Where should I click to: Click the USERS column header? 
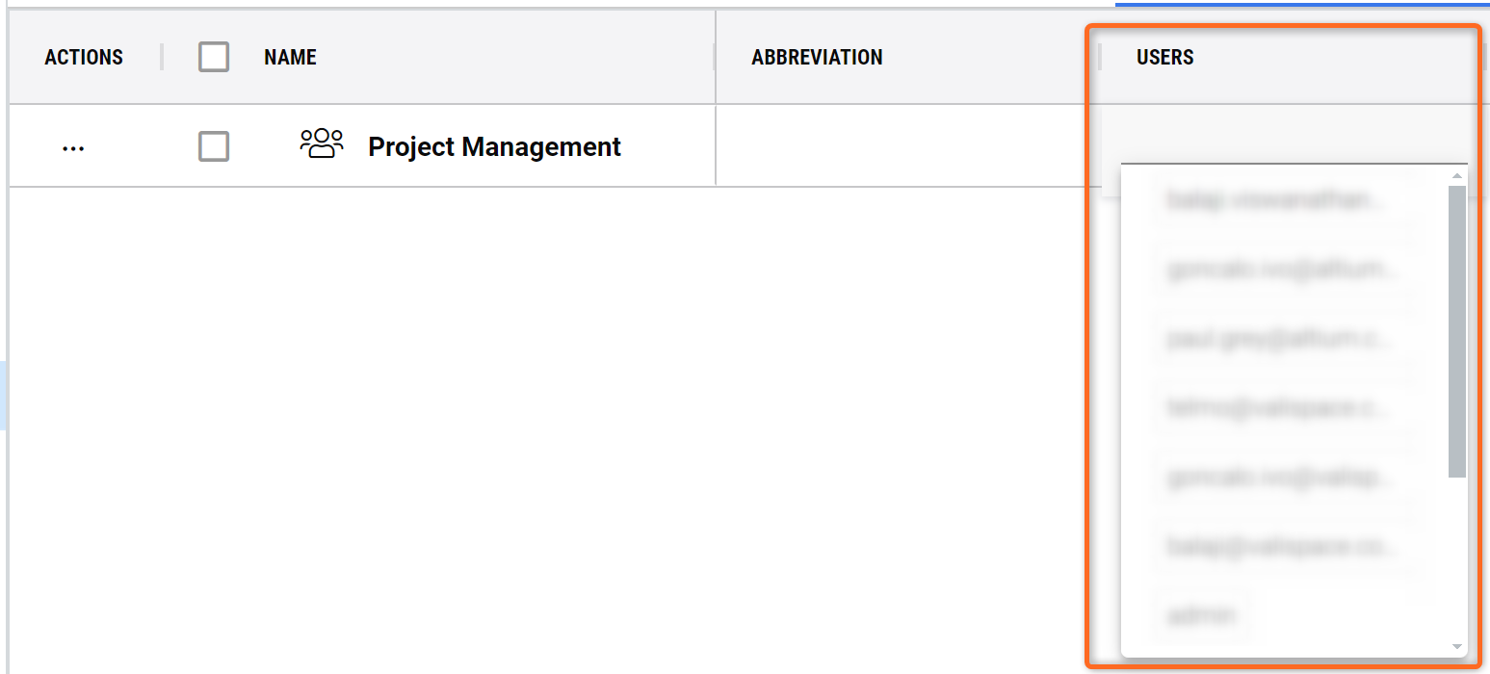click(1164, 57)
